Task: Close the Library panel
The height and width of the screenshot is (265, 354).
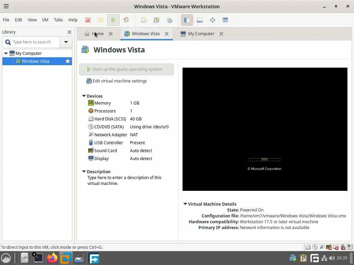Action: point(69,32)
